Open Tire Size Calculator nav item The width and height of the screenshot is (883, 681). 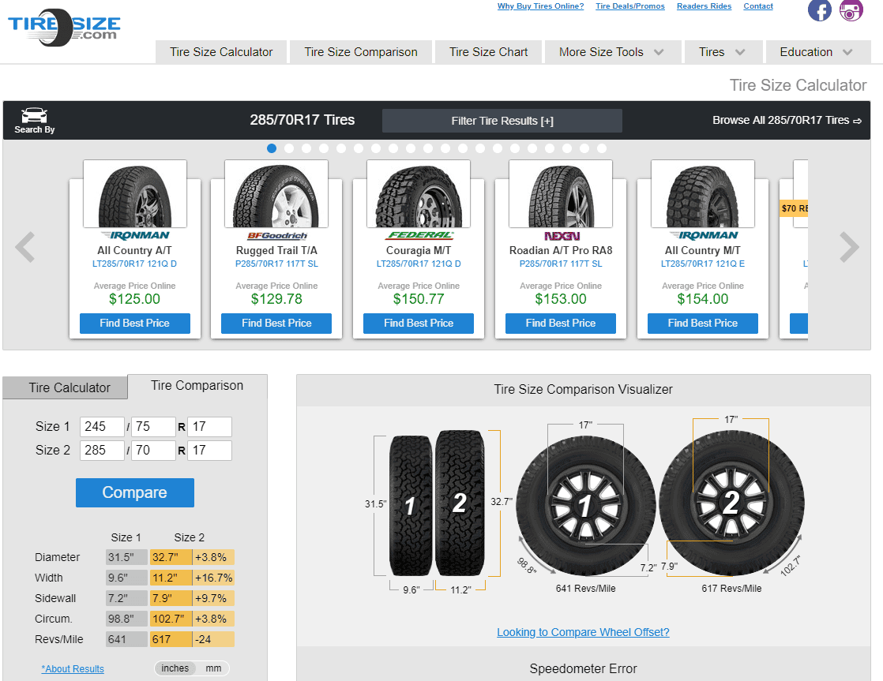coord(221,52)
